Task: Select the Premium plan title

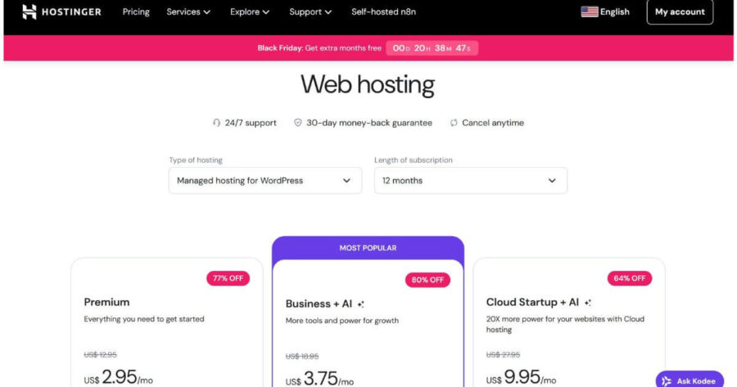Action: pyautogui.click(x=106, y=302)
